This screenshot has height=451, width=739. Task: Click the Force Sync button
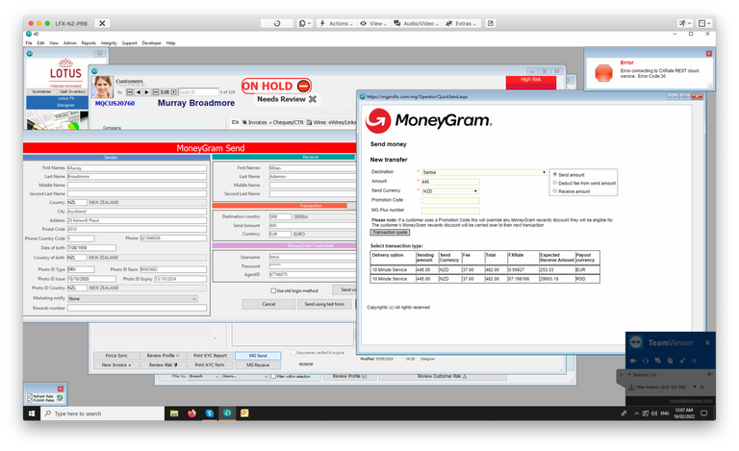[x=115, y=356]
